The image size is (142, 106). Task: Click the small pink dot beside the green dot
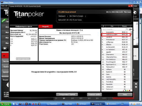coord(124,91)
